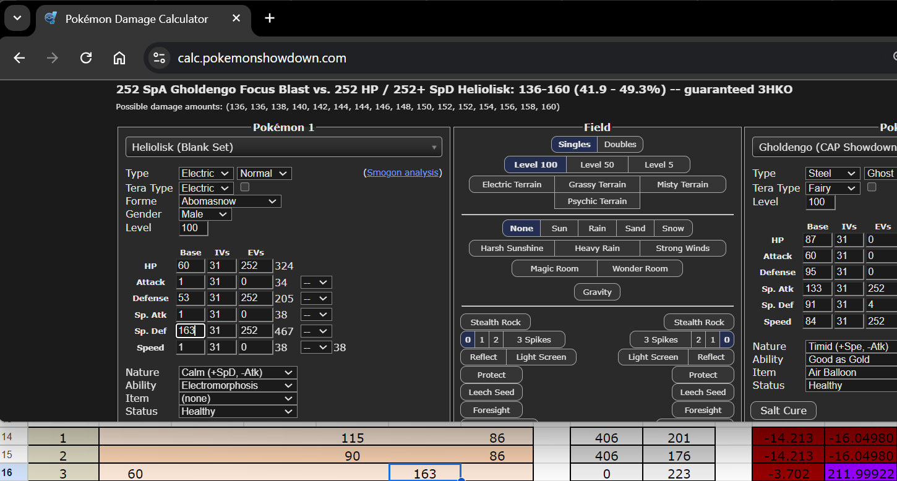Toggle right side Reflect
The image size is (897, 481).
pyautogui.click(x=711, y=357)
